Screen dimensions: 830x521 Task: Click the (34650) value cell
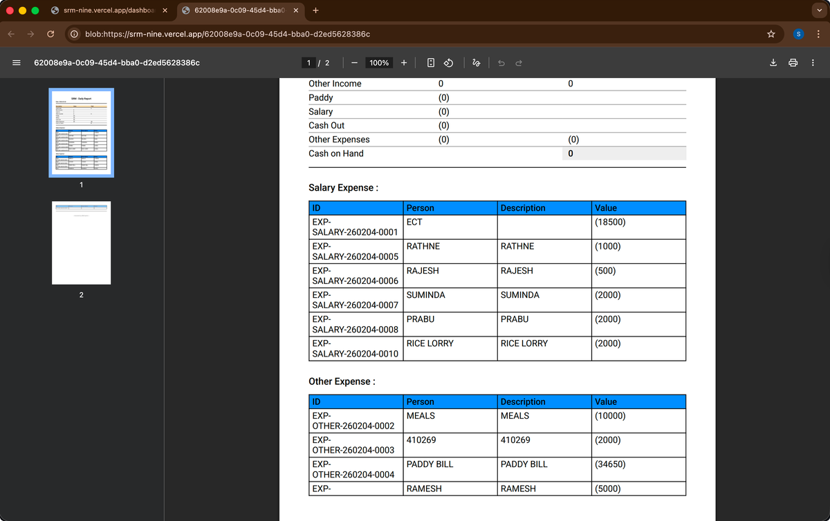tap(638, 469)
